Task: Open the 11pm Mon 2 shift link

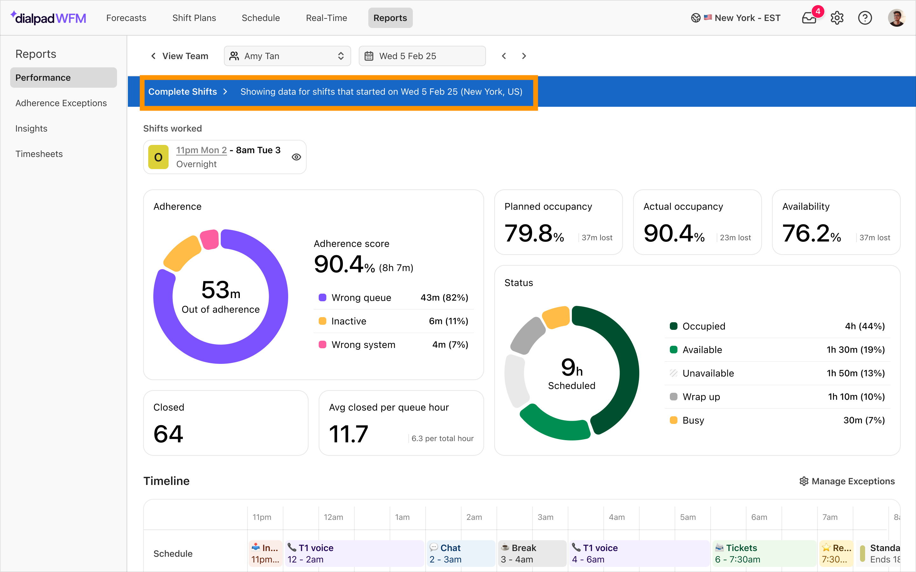Action: pos(201,150)
